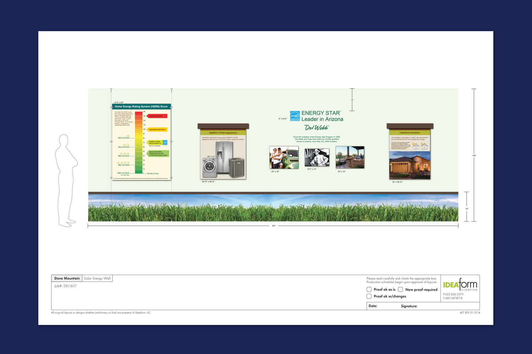Click the '80% SAVINGS' label on HERS chart
The height and width of the screenshot is (354, 532).
click(124, 165)
